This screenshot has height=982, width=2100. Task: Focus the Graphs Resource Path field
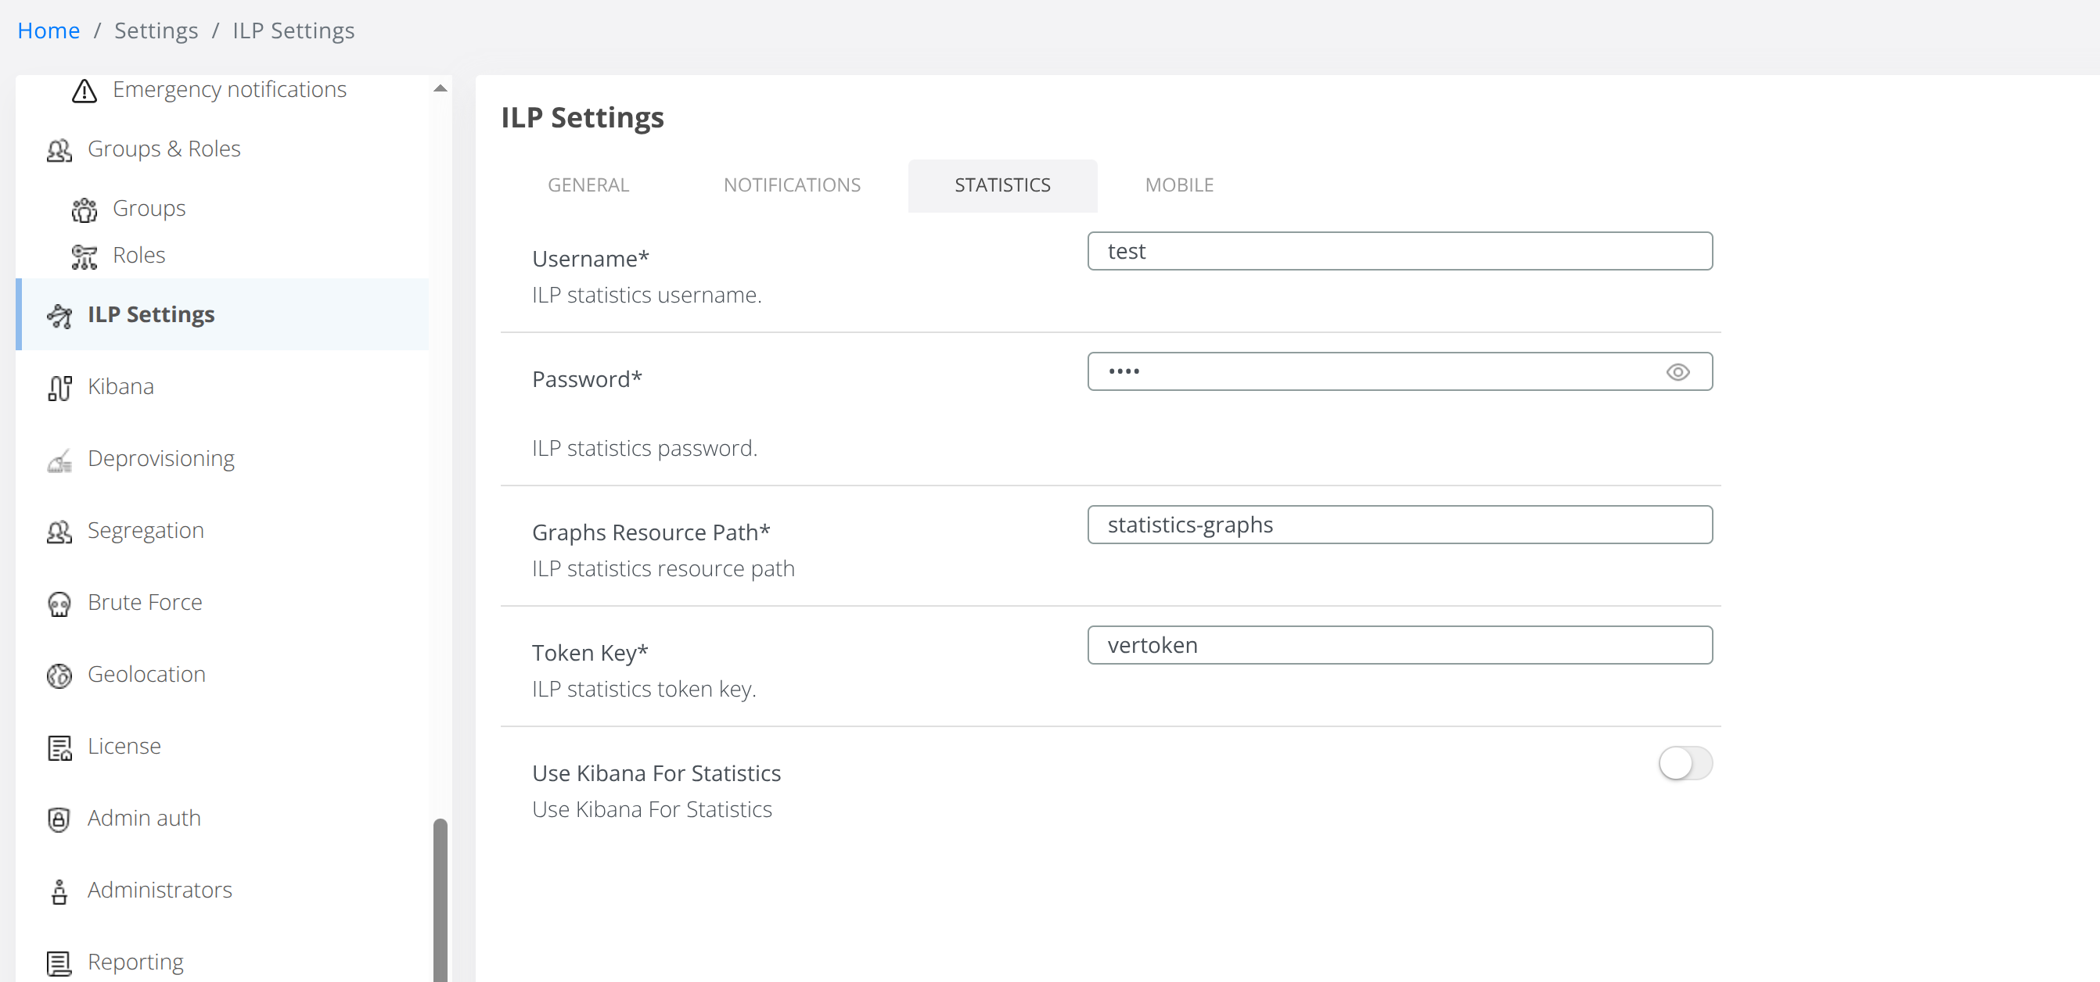(x=1399, y=525)
